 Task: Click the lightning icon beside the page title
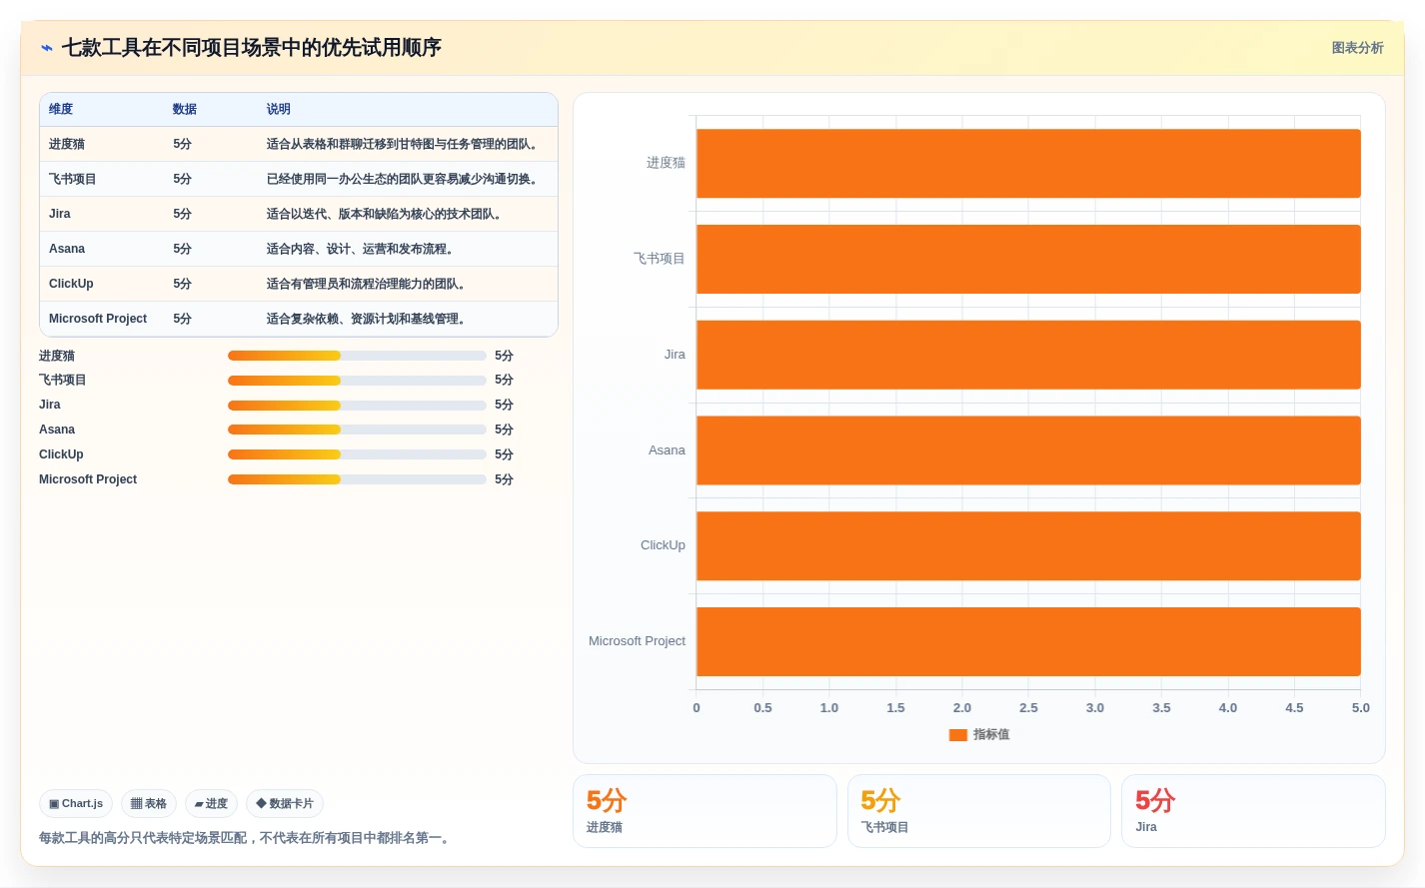47,48
